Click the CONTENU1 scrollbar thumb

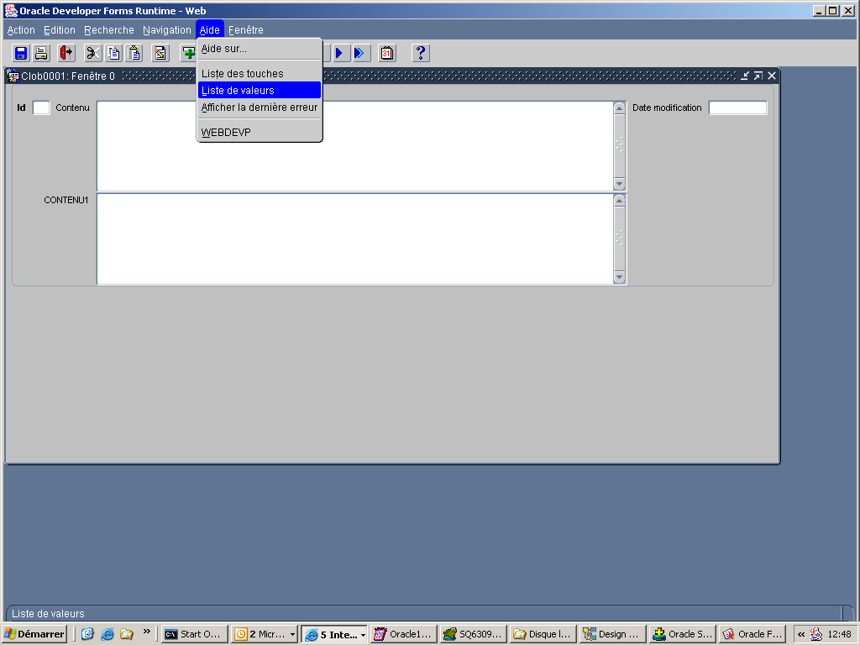[619, 239]
